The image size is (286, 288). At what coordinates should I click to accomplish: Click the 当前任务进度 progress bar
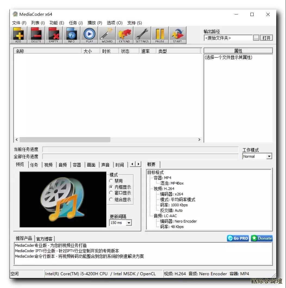[141, 149]
